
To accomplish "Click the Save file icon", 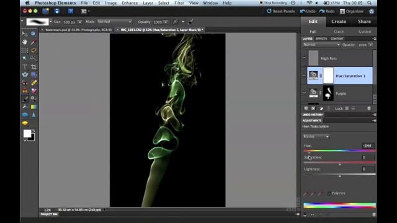I will (57, 11).
